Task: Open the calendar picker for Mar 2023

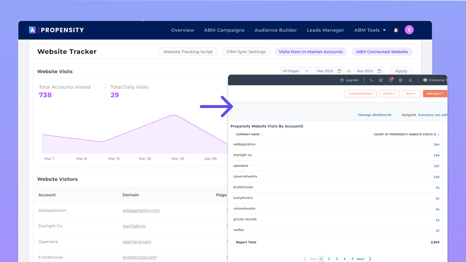Action: (340, 71)
